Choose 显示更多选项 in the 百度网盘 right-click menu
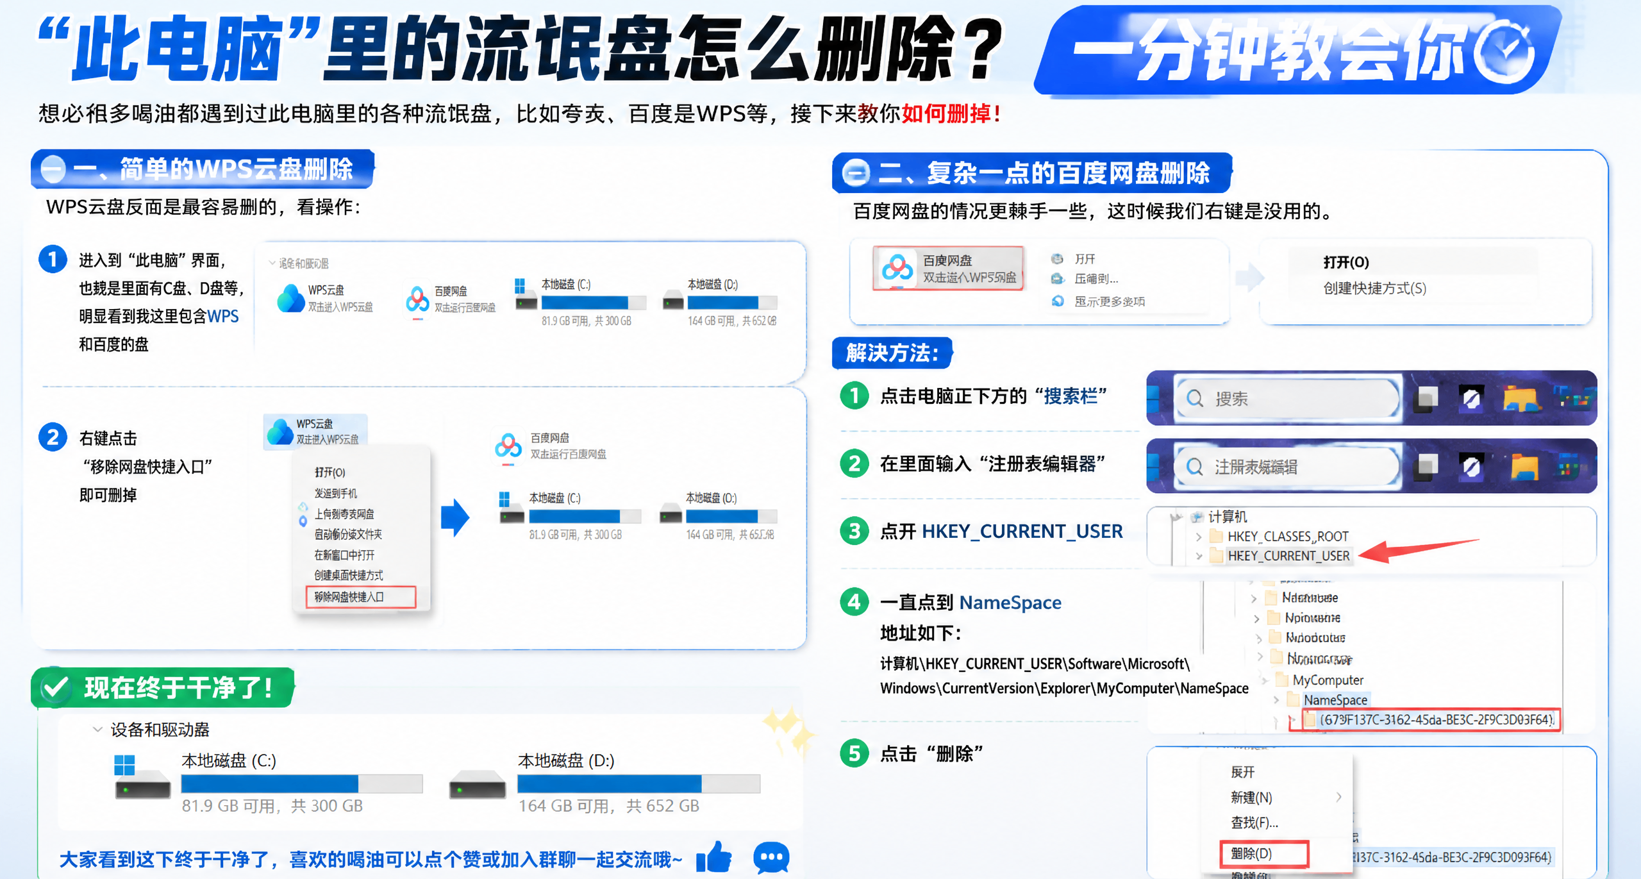Screen dimensions: 1641x879 [x=1110, y=301]
